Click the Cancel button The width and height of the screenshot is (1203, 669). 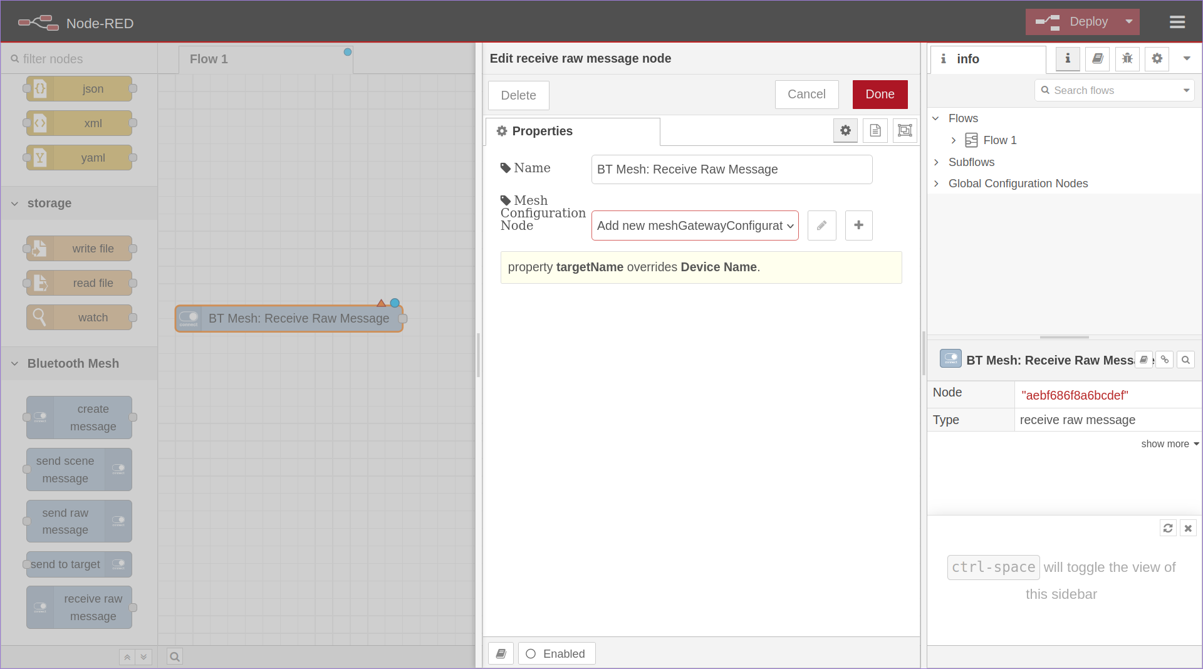tap(806, 95)
